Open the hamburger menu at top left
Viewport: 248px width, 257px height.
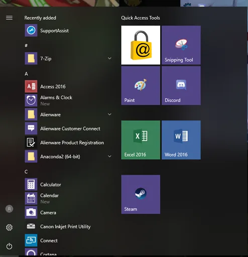(9, 18)
